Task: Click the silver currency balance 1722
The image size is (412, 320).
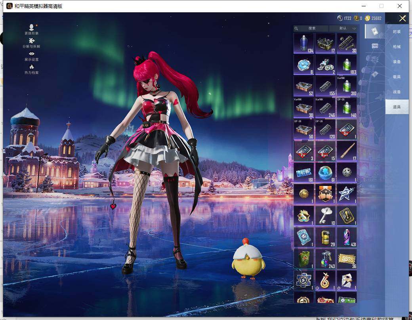Action: point(344,18)
